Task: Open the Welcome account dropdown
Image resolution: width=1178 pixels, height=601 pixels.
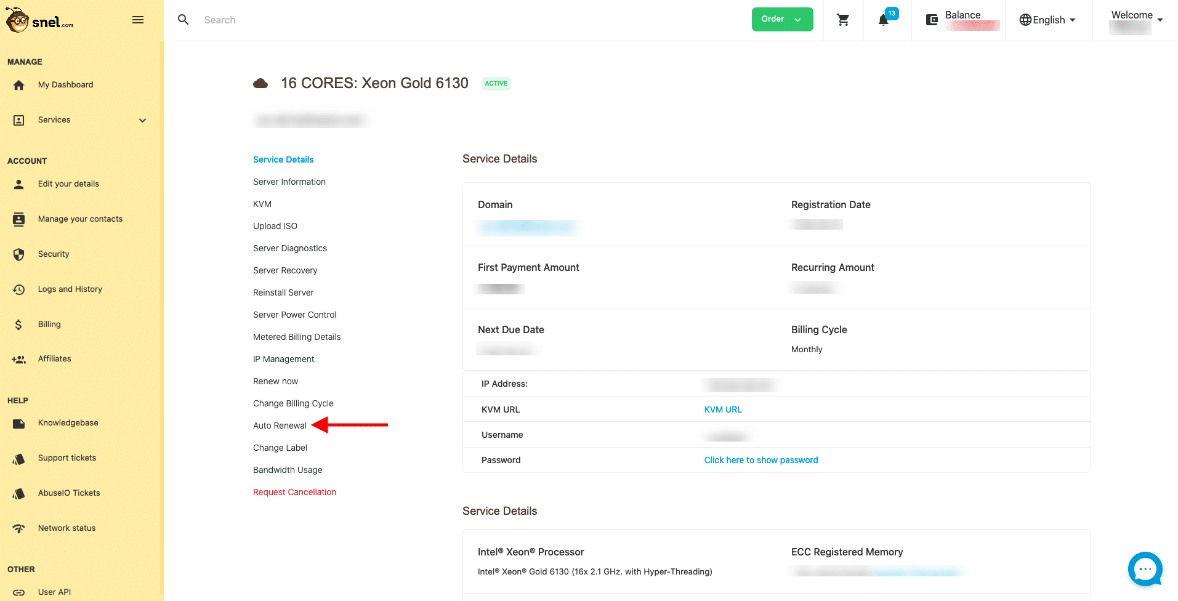Action: pos(1137,20)
